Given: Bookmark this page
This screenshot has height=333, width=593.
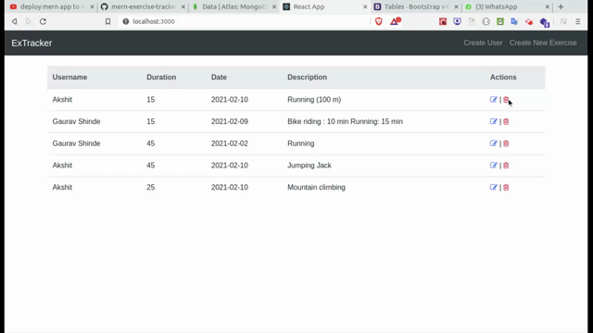Looking at the screenshot, I should point(107,21).
